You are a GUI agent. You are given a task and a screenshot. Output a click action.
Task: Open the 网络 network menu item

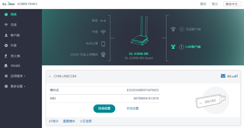(x=13, y=15)
